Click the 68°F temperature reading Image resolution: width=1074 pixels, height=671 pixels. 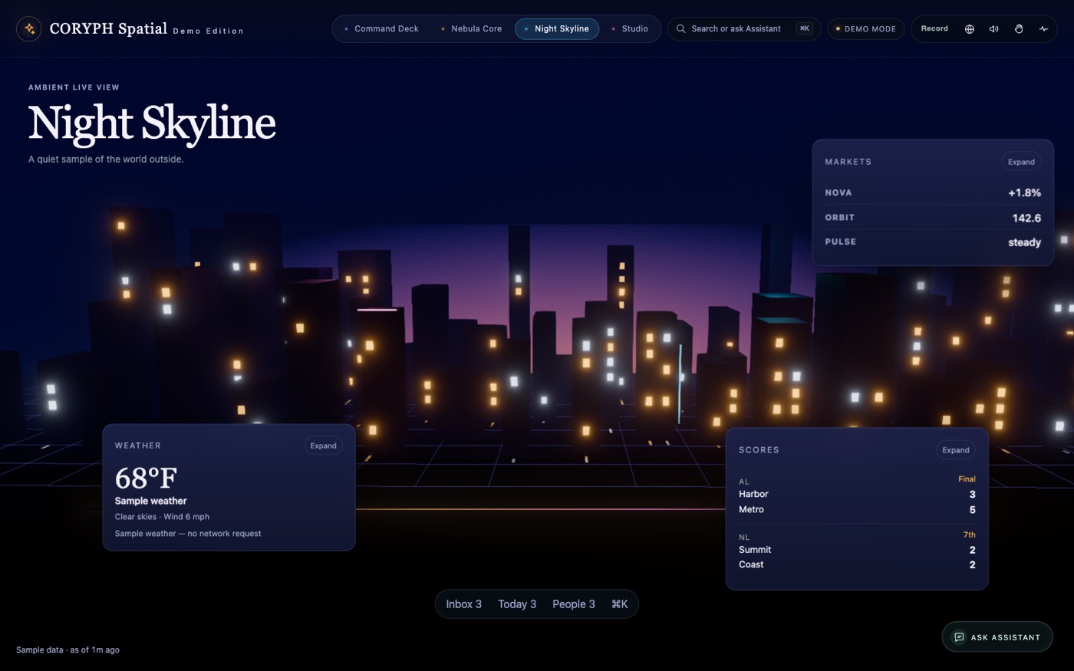pyautogui.click(x=146, y=479)
